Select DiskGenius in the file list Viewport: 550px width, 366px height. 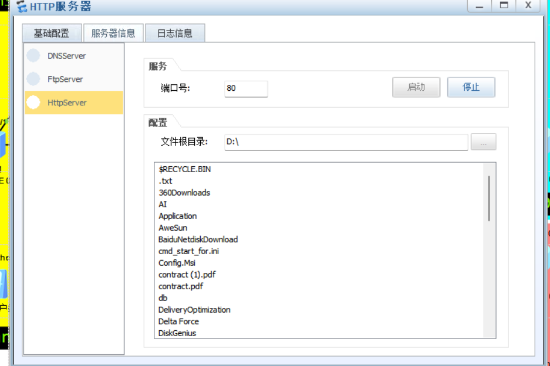coord(177,333)
